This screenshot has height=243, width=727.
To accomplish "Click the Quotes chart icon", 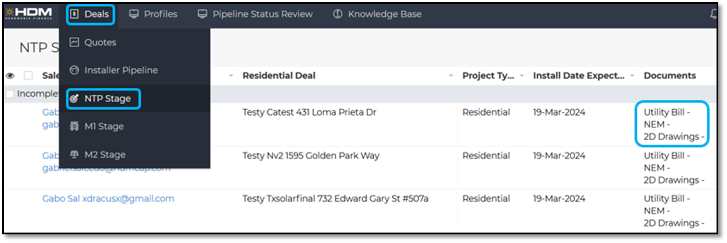I will point(75,42).
